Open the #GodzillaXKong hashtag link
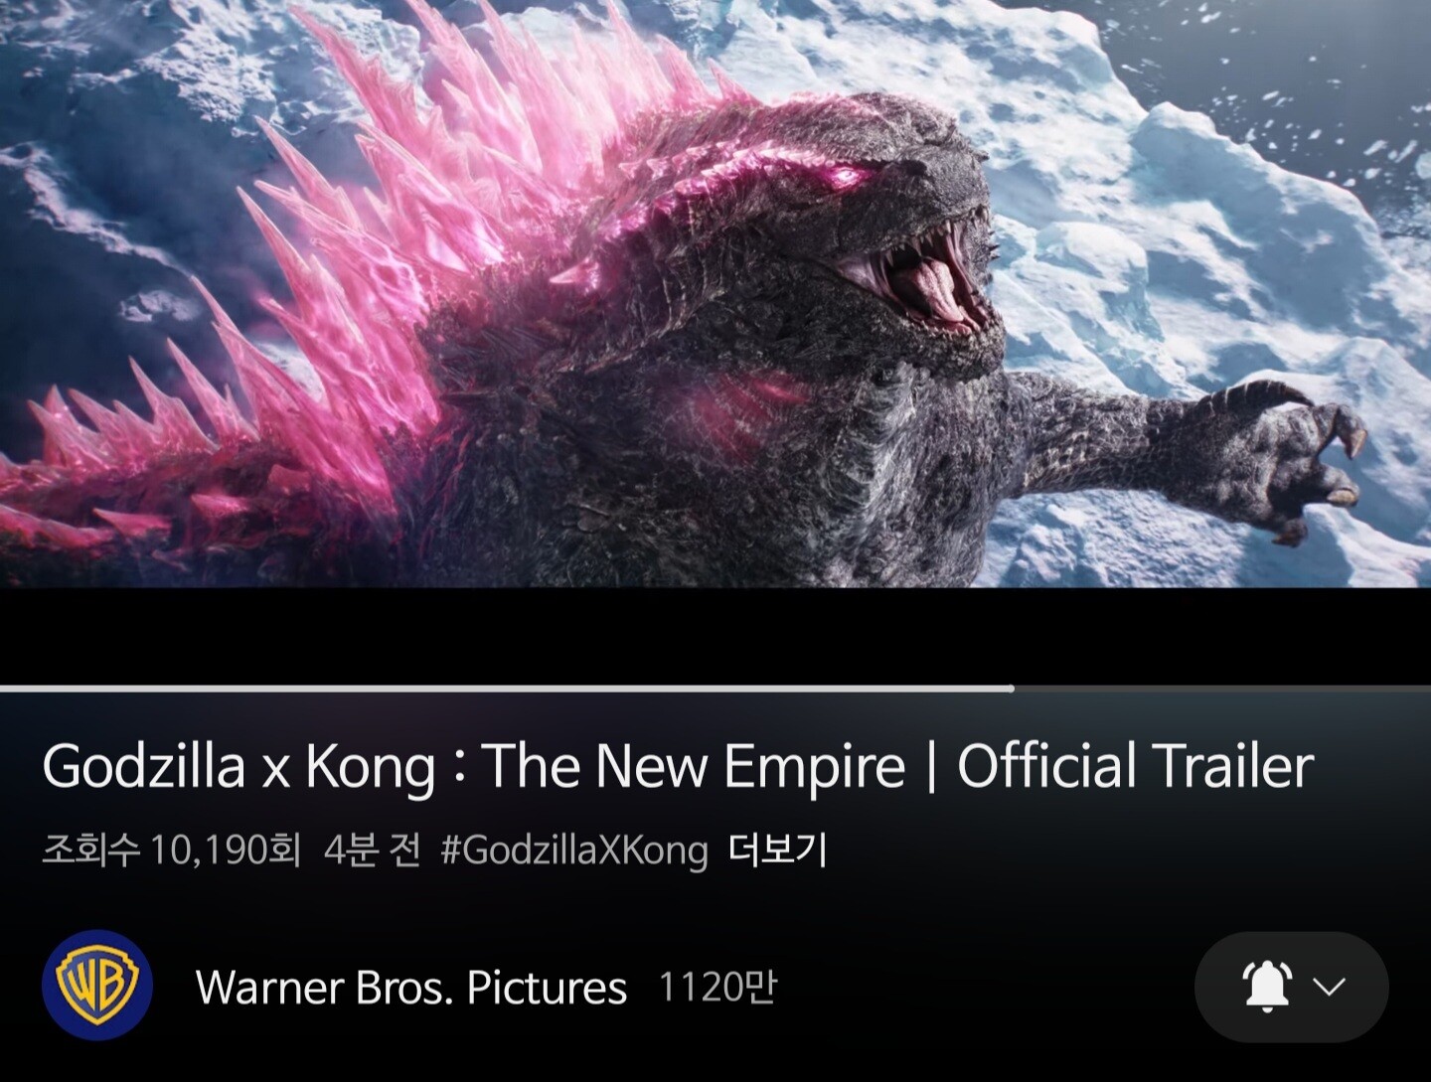Image resolution: width=1431 pixels, height=1082 pixels. coord(574,851)
